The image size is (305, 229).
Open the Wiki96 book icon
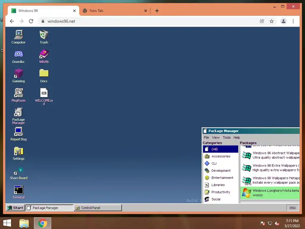[x=44, y=56]
